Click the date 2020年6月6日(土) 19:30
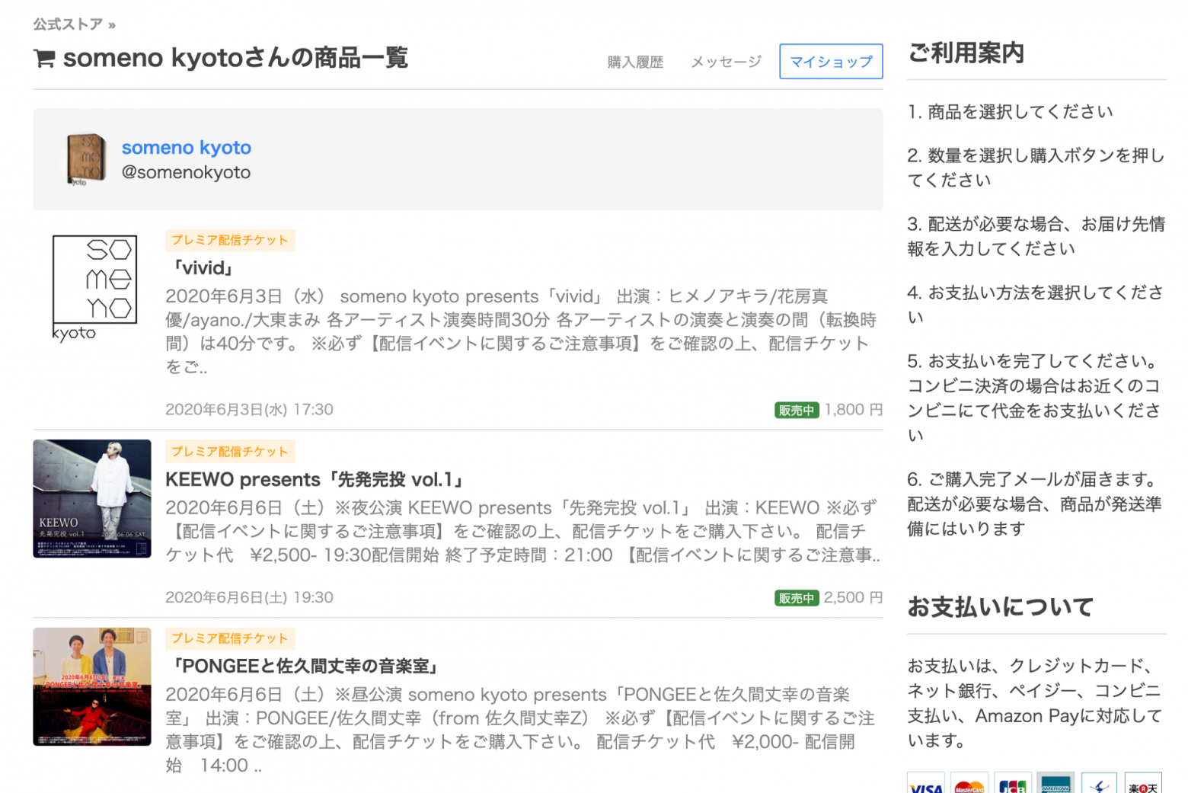Viewport: 1188px width, 793px height. coord(249,598)
